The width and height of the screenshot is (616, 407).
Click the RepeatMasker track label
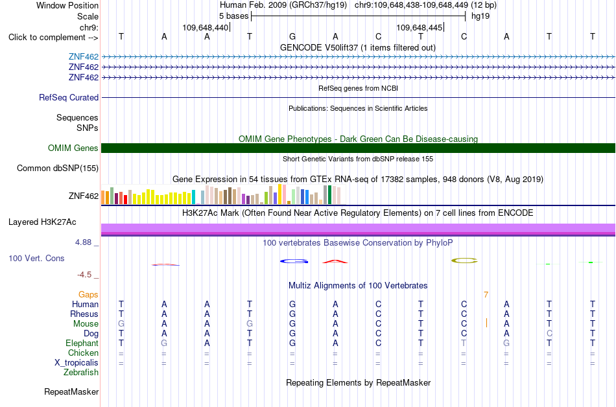(71, 391)
